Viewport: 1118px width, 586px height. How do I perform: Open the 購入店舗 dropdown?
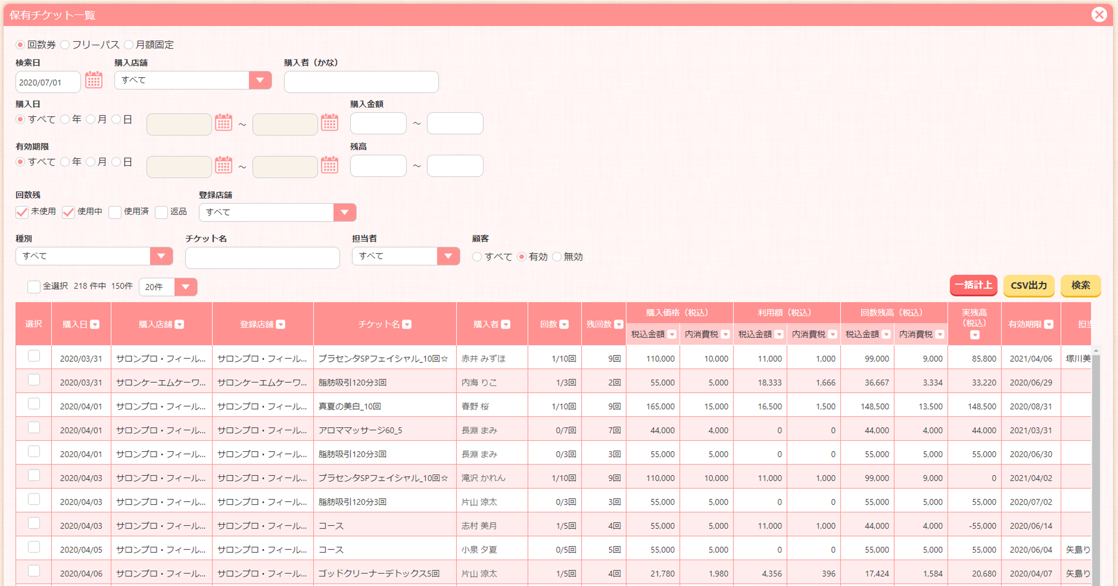193,80
